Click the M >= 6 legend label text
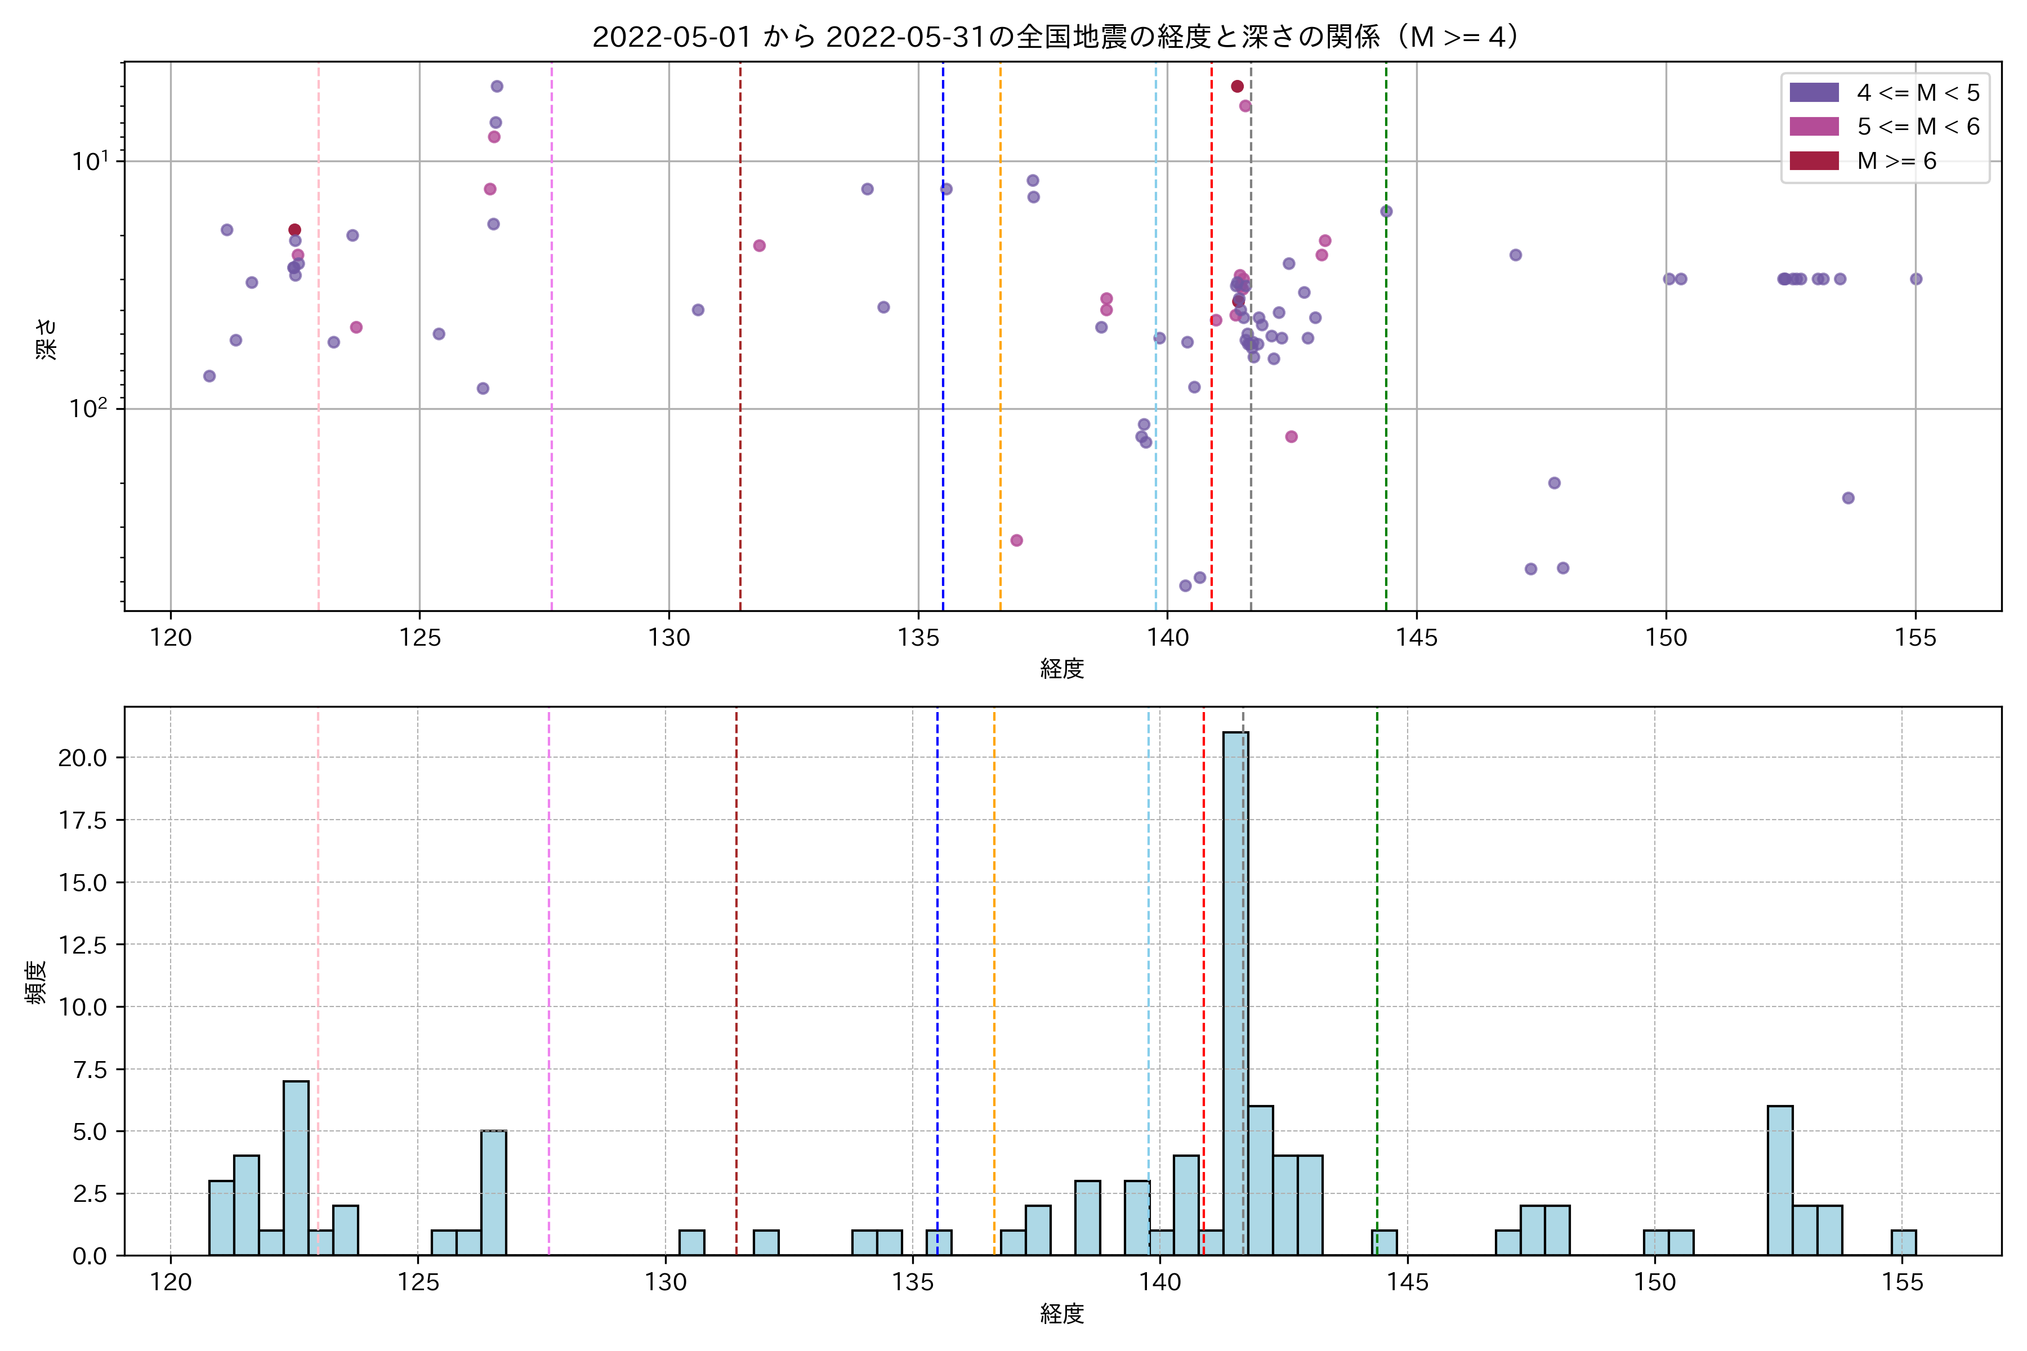Screen dimensions: 2027x1351 (1896, 161)
